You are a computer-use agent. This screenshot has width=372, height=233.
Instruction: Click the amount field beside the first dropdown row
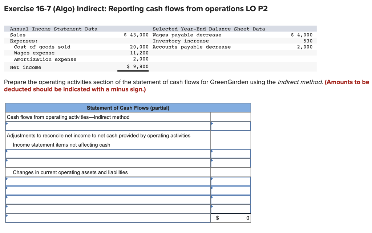[230, 126]
